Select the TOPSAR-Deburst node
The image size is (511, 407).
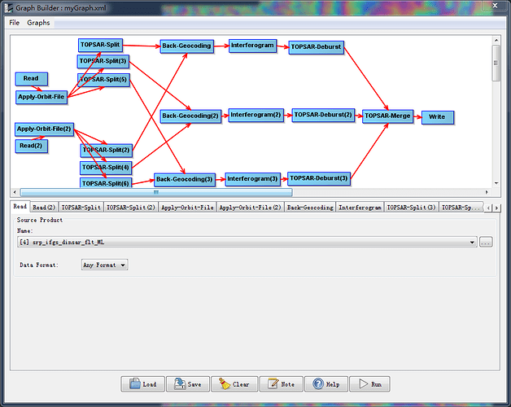pyautogui.click(x=316, y=47)
